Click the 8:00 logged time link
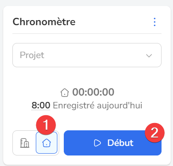The height and width of the screenshot is (166, 173). 41,106
